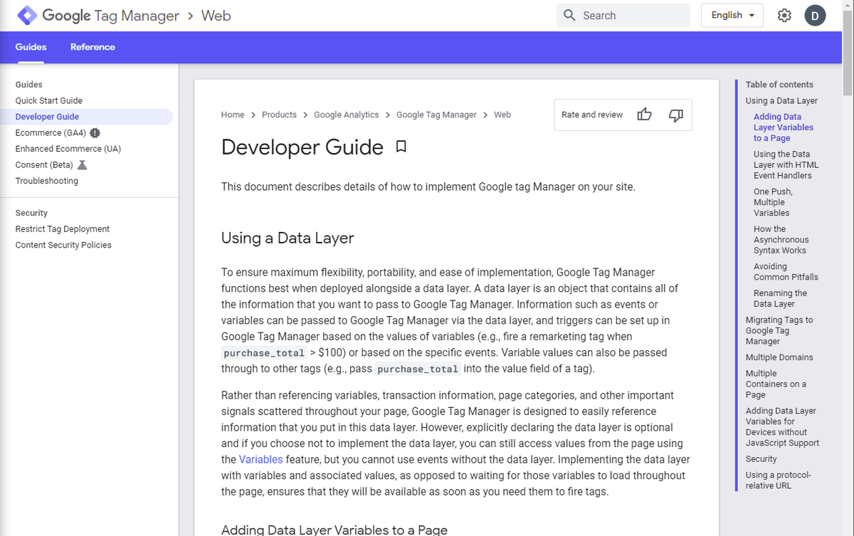Click the Google Tag Manager diamond logo

(27, 16)
